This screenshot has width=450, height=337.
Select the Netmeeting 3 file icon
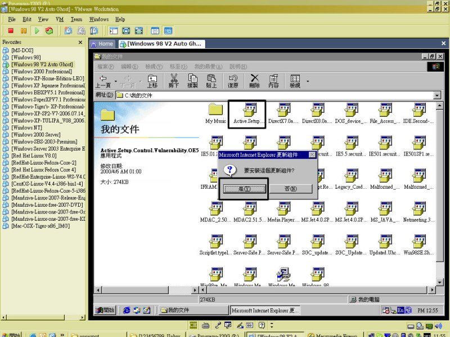coord(418,212)
